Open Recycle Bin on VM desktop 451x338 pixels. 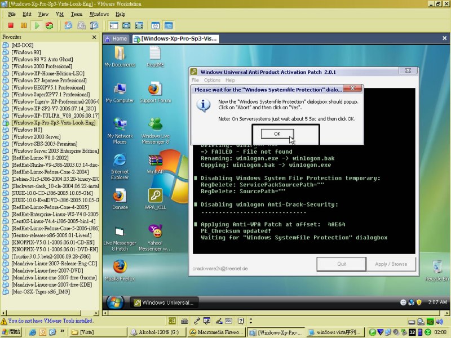click(x=437, y=270)
